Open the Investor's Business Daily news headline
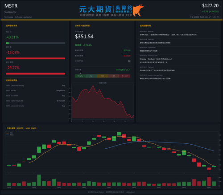The height and width of the screenshot is (195, 223). pyautogui.click(x=155, y=78)
